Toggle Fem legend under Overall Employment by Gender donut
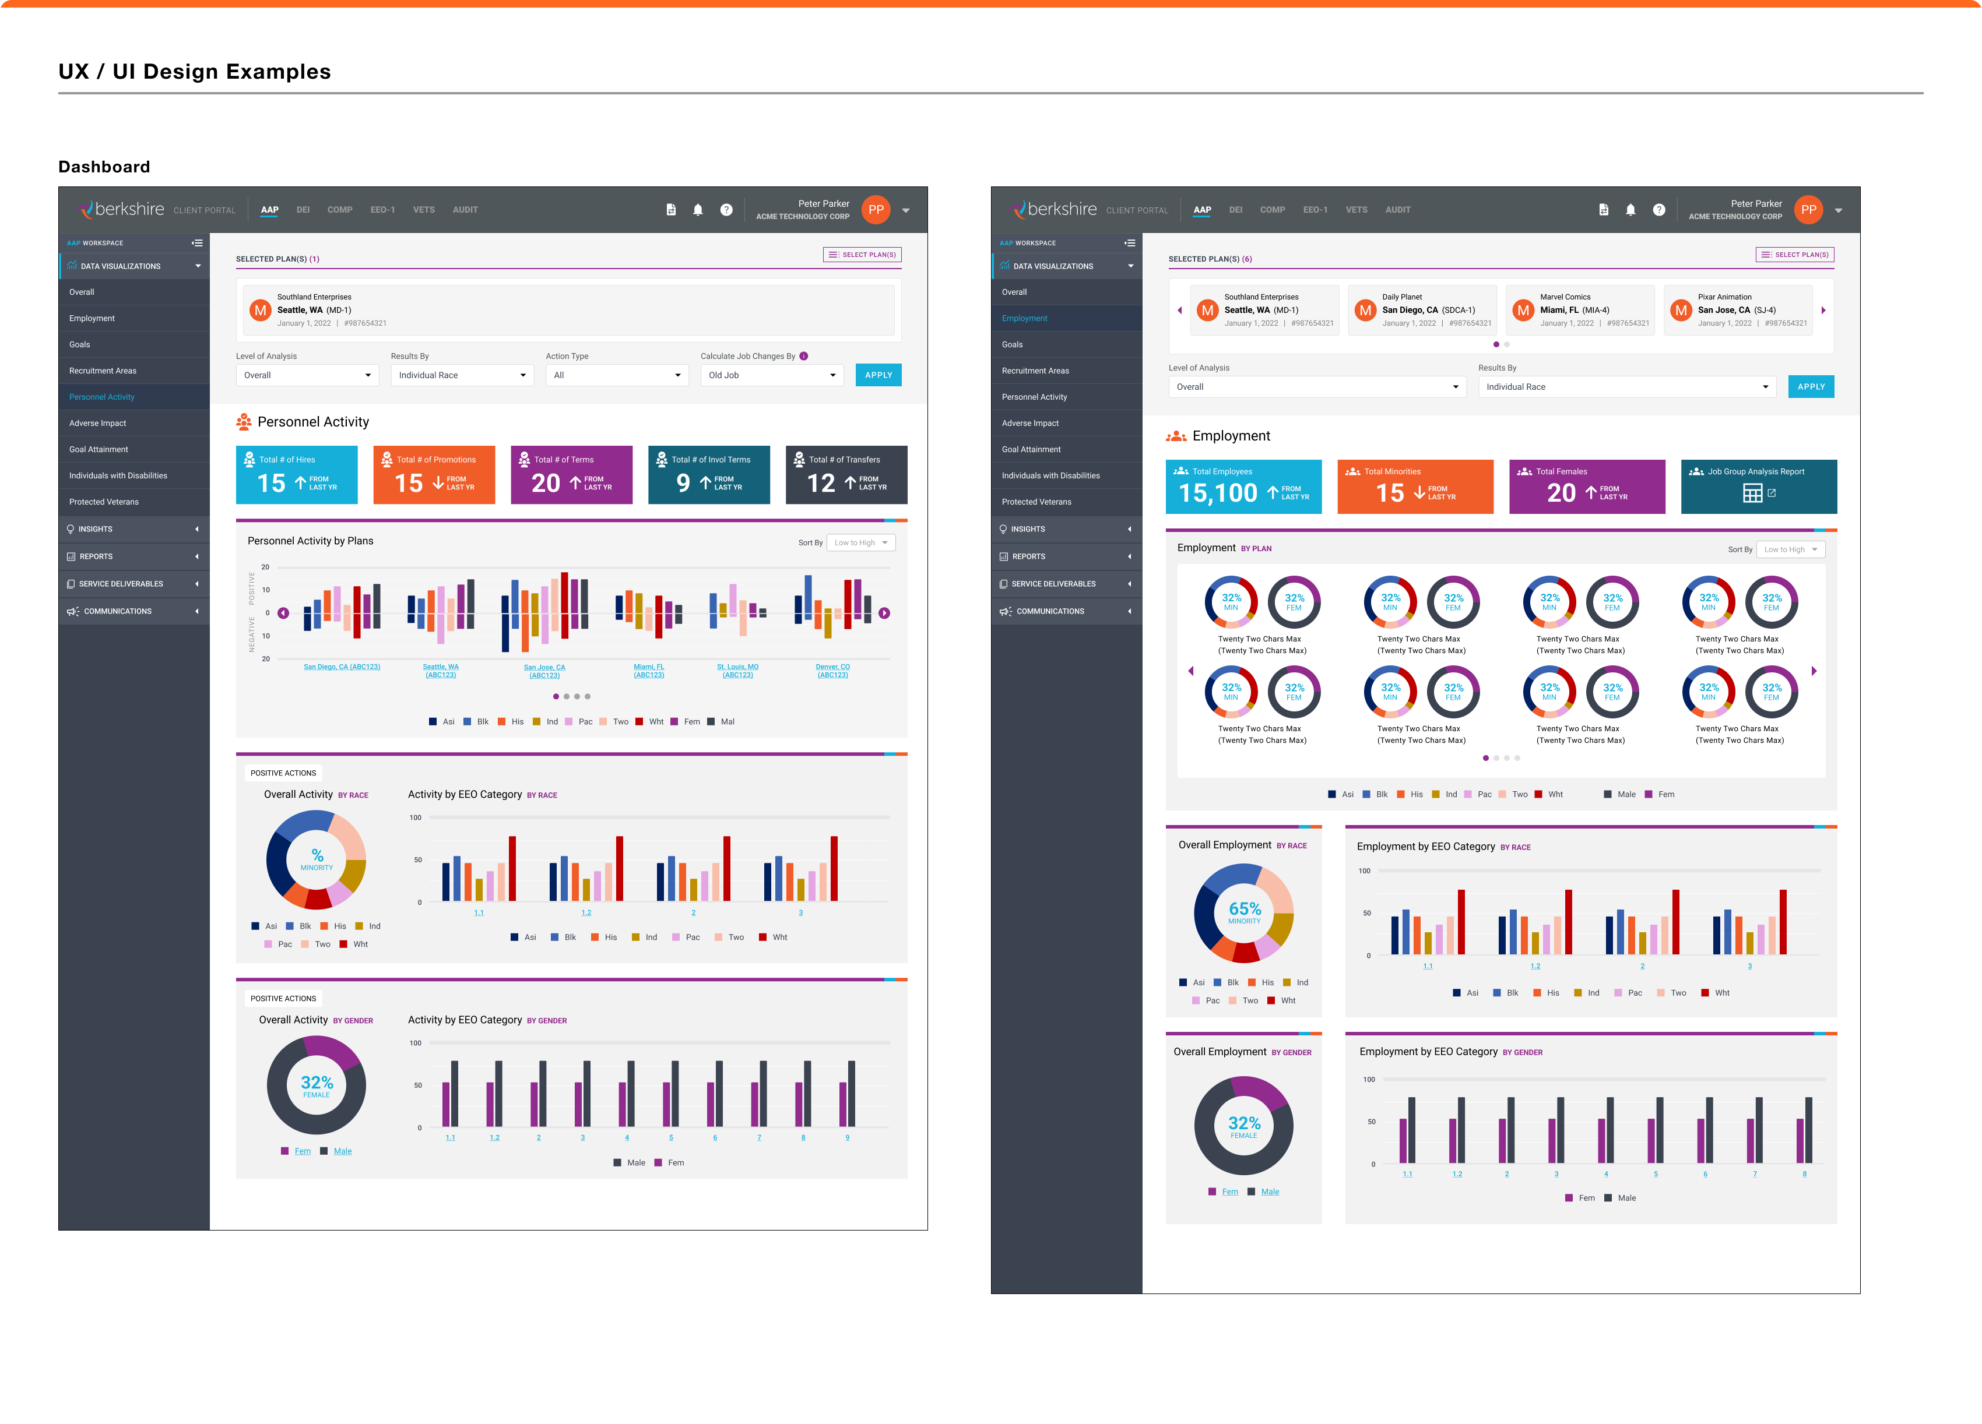Image resolution: width=1982 pixels, height=1424 pixels. (1229, 1192)
